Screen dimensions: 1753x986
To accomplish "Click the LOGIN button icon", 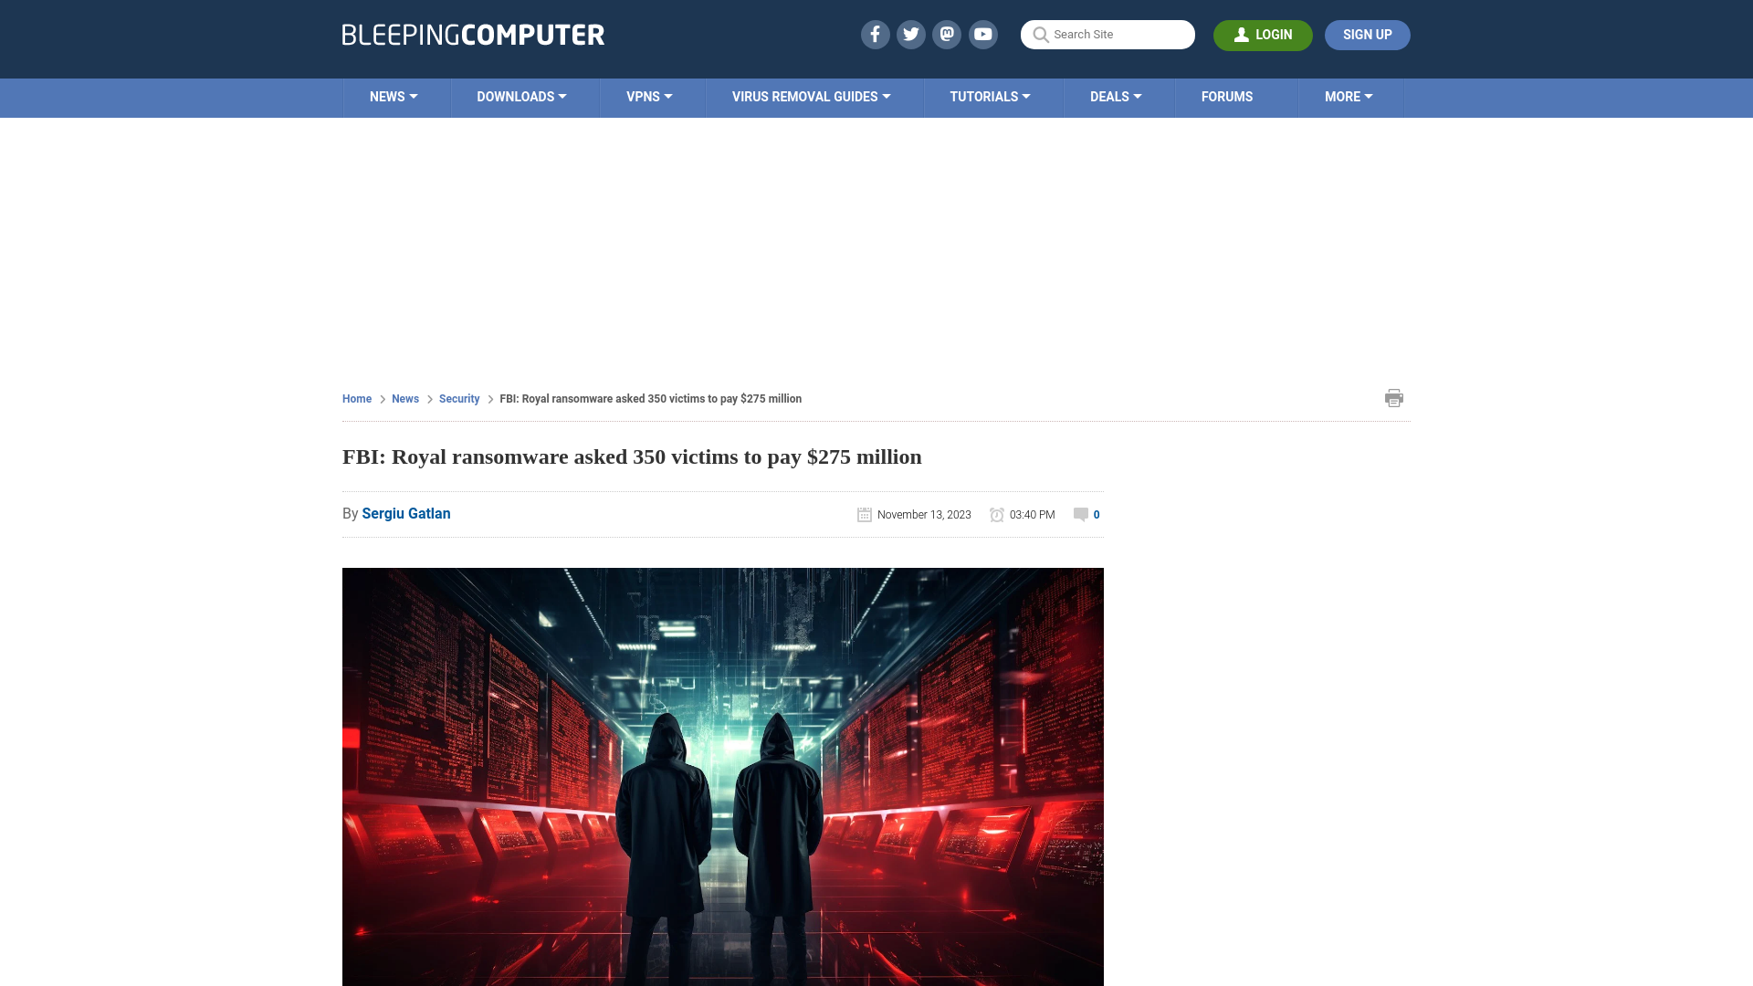I will click(x=1242, y=35).
